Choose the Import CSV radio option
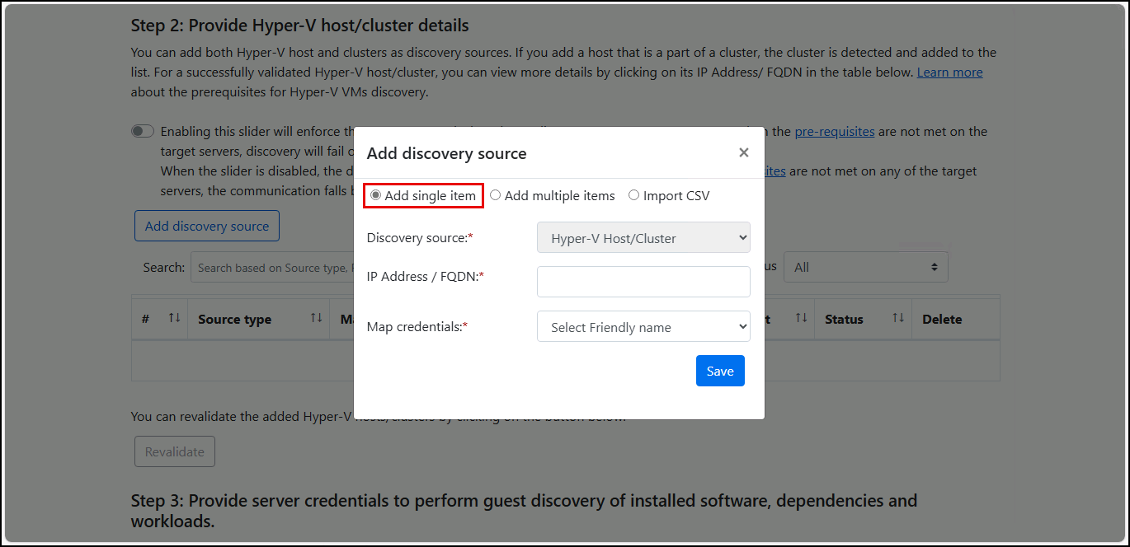Screen dimensions: 1130x547 coord(634,195)
